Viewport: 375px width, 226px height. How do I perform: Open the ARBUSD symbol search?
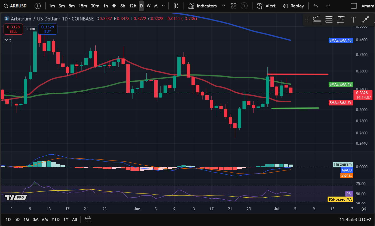[15, 6]
